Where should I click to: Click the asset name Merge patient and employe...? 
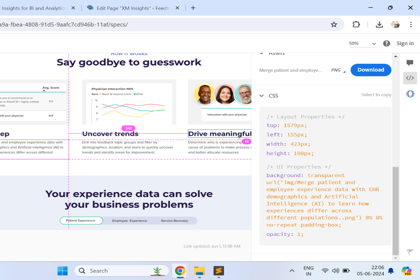[290, 70]
